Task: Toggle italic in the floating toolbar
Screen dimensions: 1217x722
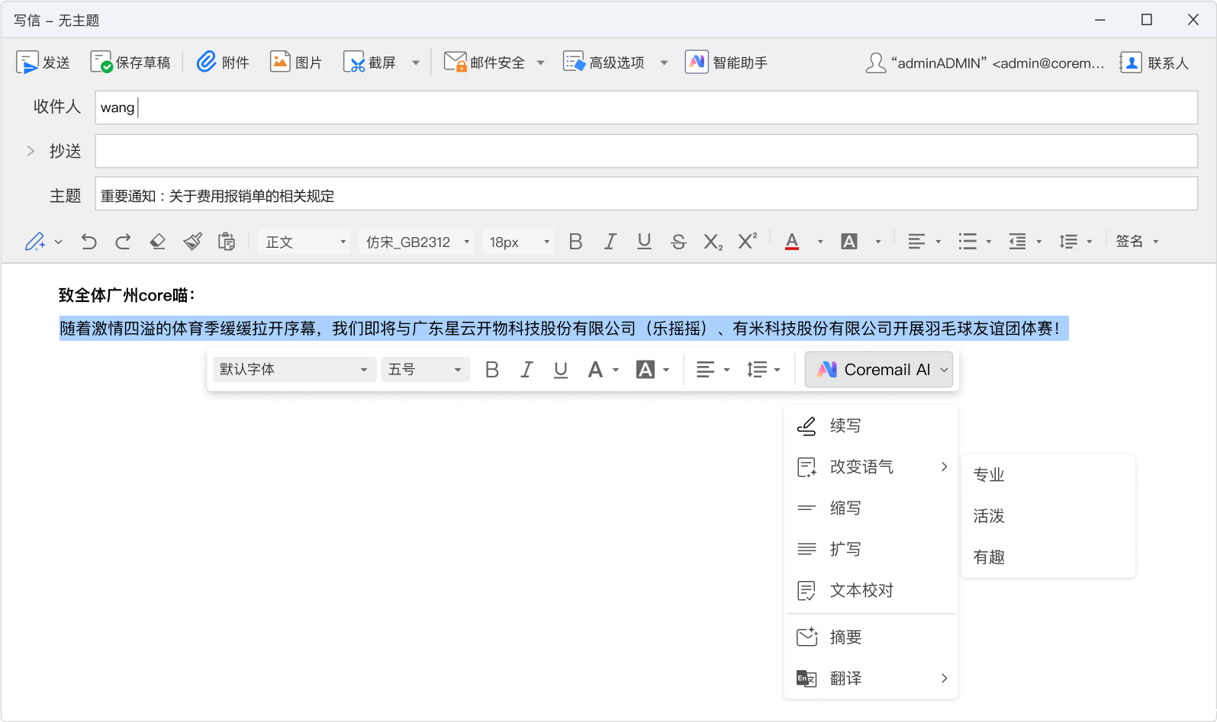Action: coord(526,370)
